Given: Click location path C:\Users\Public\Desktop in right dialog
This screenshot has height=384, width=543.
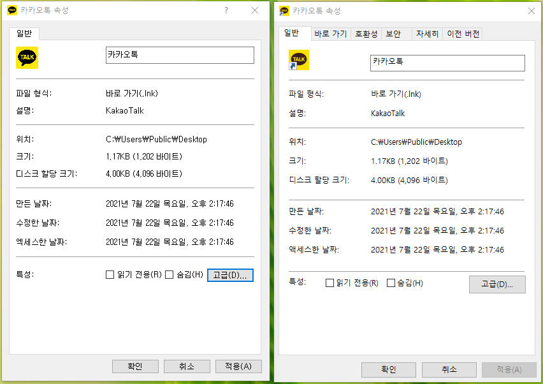Looking at the screenshot, I should [x=416, y=142].
